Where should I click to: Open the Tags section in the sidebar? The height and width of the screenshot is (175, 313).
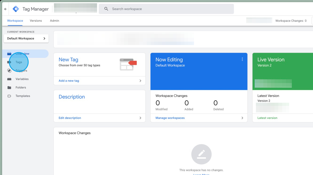coord(19,62)
